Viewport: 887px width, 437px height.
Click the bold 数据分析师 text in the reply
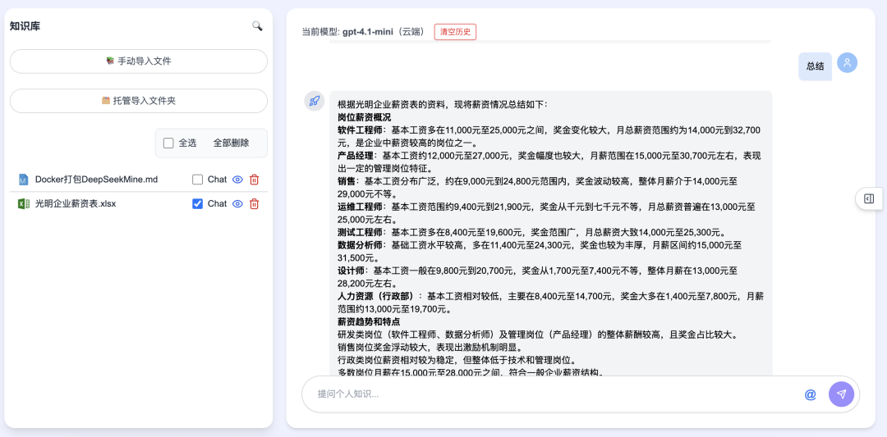(x=360, y=245)
